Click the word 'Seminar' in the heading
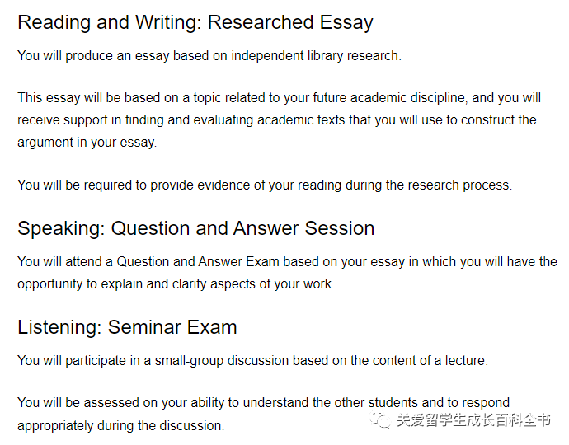569x445 pixels. pos(145,327)
